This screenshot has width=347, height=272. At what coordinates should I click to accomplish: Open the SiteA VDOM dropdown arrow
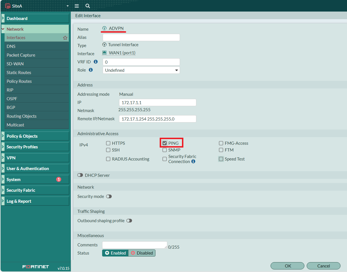[x=67, y=6]
